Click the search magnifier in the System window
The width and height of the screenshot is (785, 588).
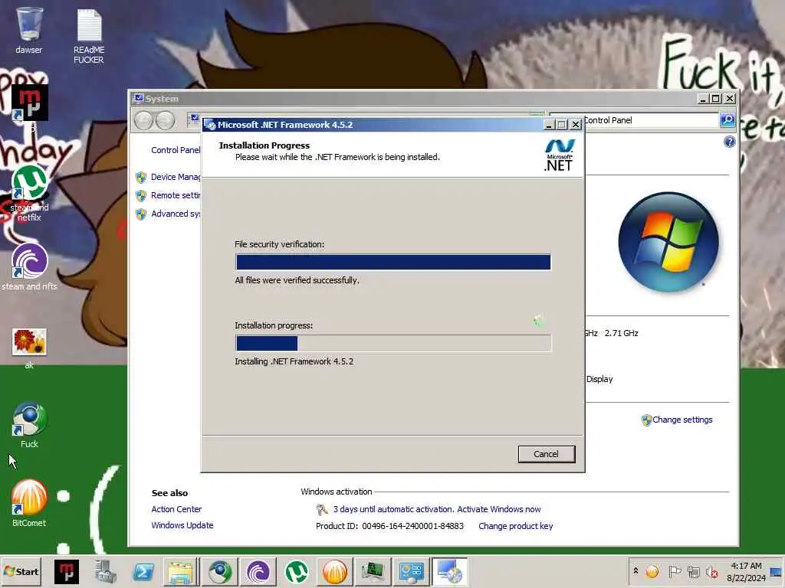pos(728,120)
